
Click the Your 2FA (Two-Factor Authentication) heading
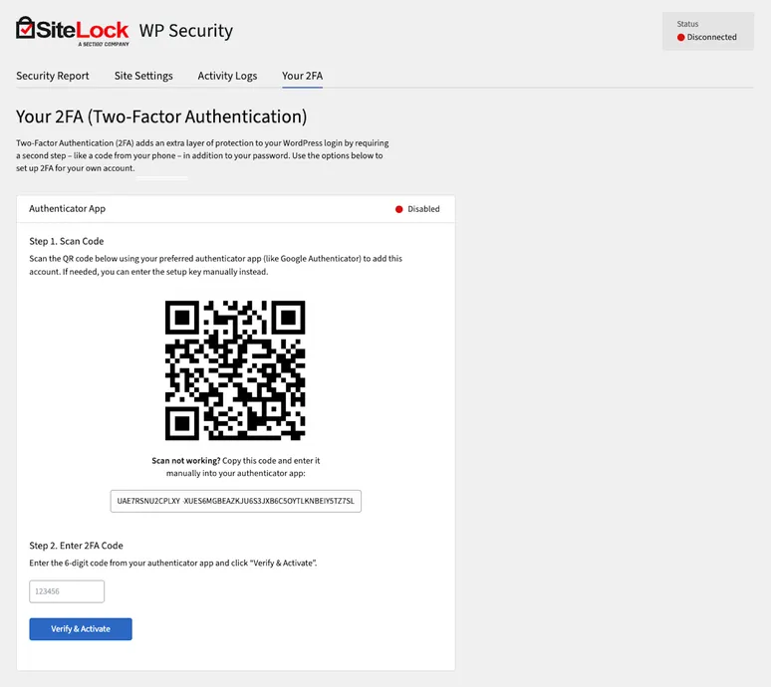click(x=161, y=116)
